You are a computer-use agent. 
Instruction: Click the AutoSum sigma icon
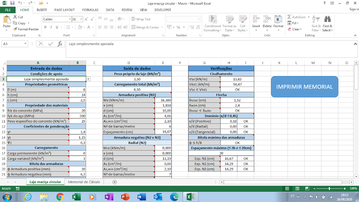pyautogui.click(x=289, y=17)
